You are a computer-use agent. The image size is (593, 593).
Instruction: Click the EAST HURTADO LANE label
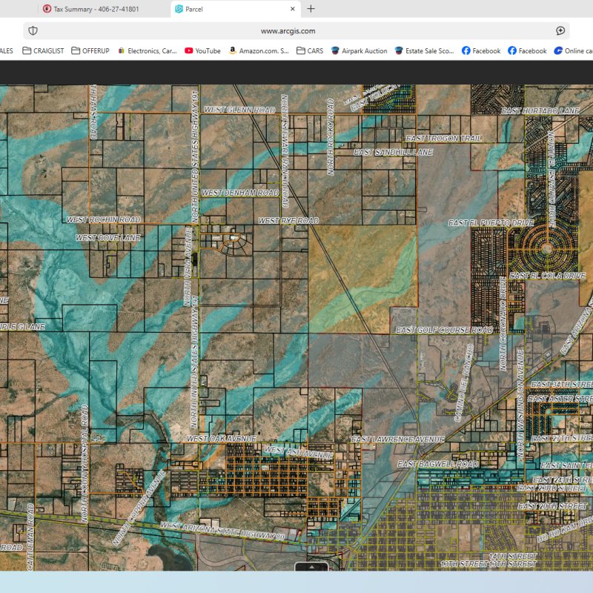coord(540,110)
